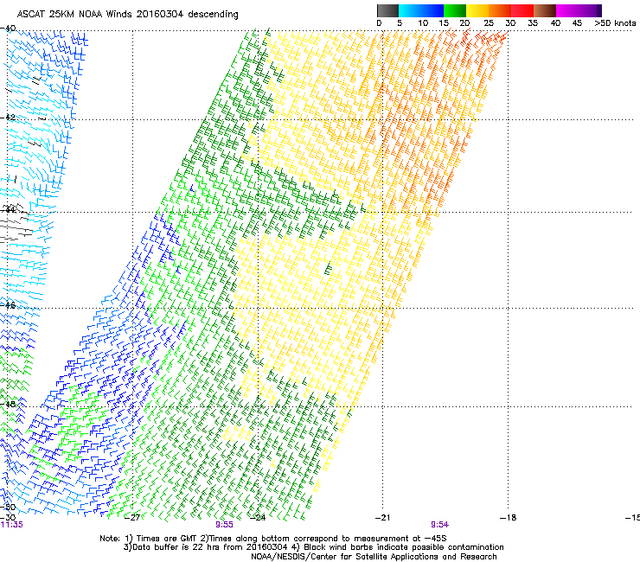Image resolution: width=640 pixels, height=562 pixels.
Task: Click the brown segment of the color bar
Action: (545, 10)
